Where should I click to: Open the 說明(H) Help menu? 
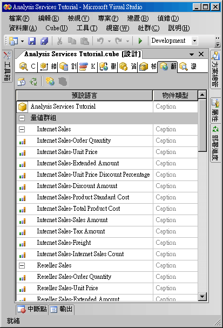[179, 28]
